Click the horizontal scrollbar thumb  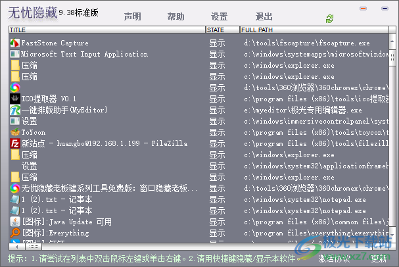click(34, 247)
